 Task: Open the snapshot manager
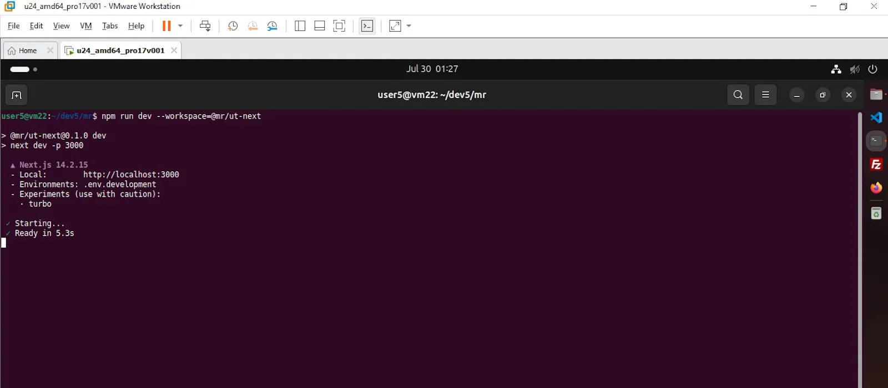(273, 26)
